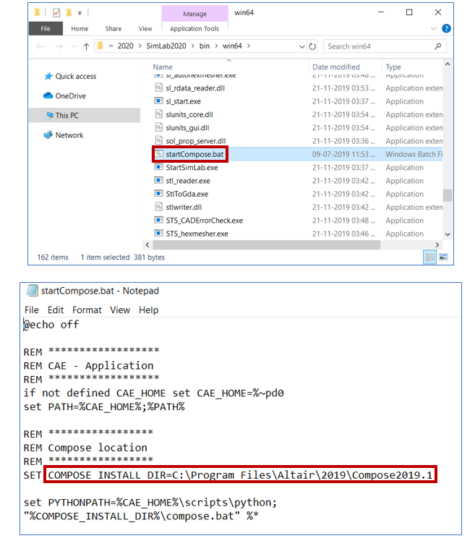Click the scroll-up arrow of file list
Viewport: 475px width, 541px height.
tap(448, 64)
